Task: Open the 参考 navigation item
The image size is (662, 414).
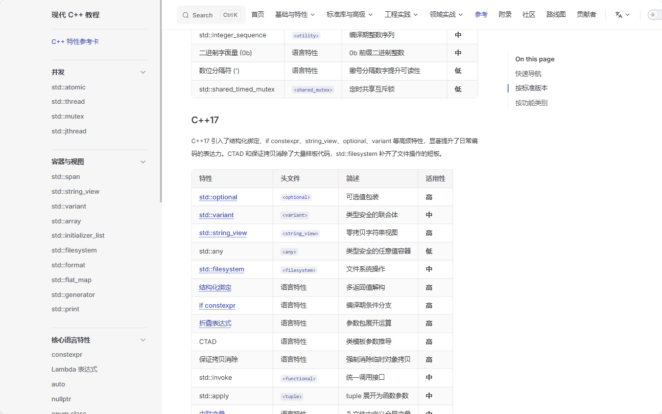Action: pos(481,14)
